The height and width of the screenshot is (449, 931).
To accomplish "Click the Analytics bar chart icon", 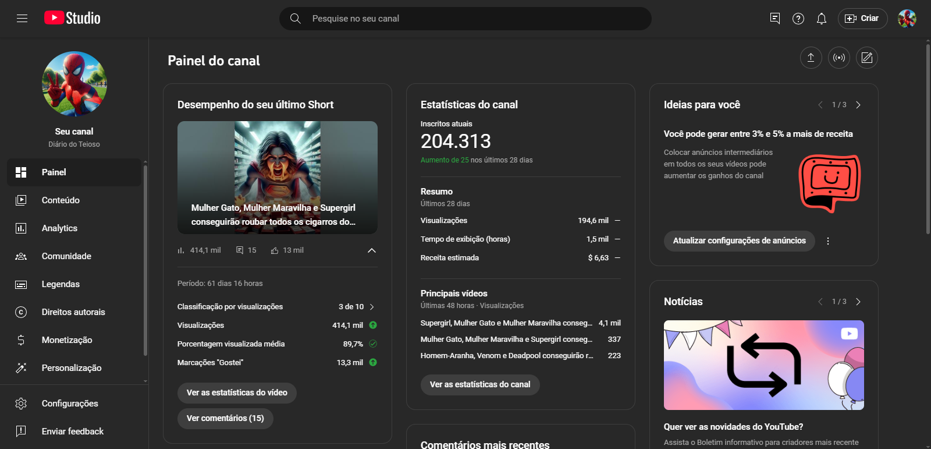I will click(x=21, y=228).
